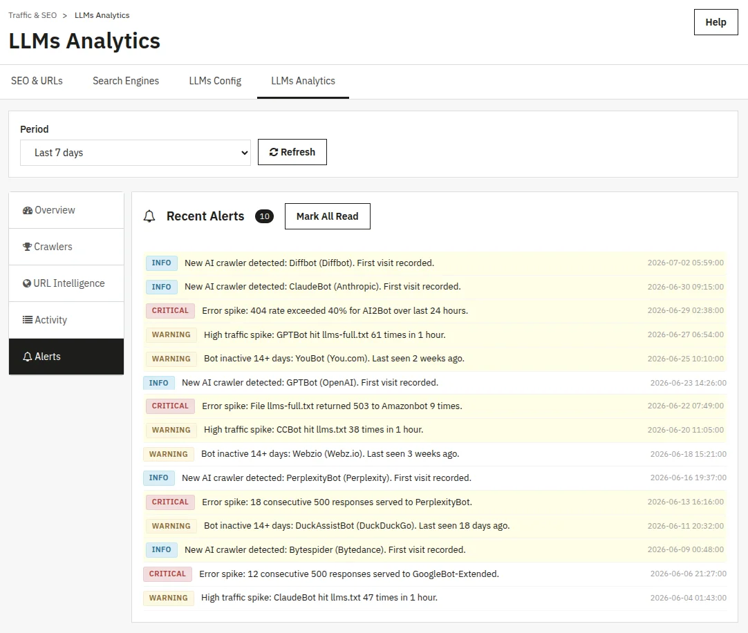748x633 pixels.
Task: Click the URL Intelligence globe icon
Action: (27, 283)
